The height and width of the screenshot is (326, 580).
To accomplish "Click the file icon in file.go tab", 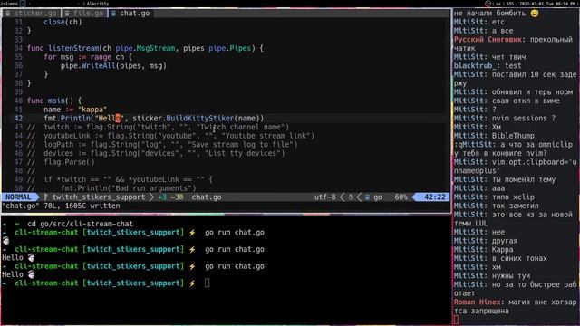I will (67, 14).
